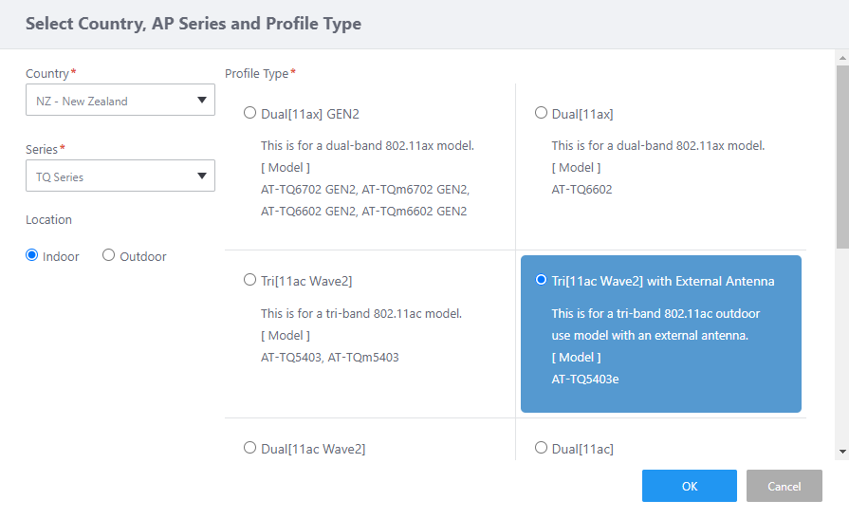This screenshot has height=519, width=849.
Task: Select the Tri[11ac Wave2] profile radio
Action: point(250,280)
